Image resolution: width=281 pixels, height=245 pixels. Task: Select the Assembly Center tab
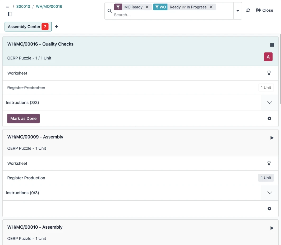(x=28, y=27)
